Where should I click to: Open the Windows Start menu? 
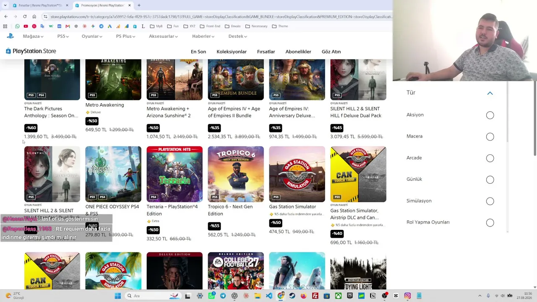(118, 296)
